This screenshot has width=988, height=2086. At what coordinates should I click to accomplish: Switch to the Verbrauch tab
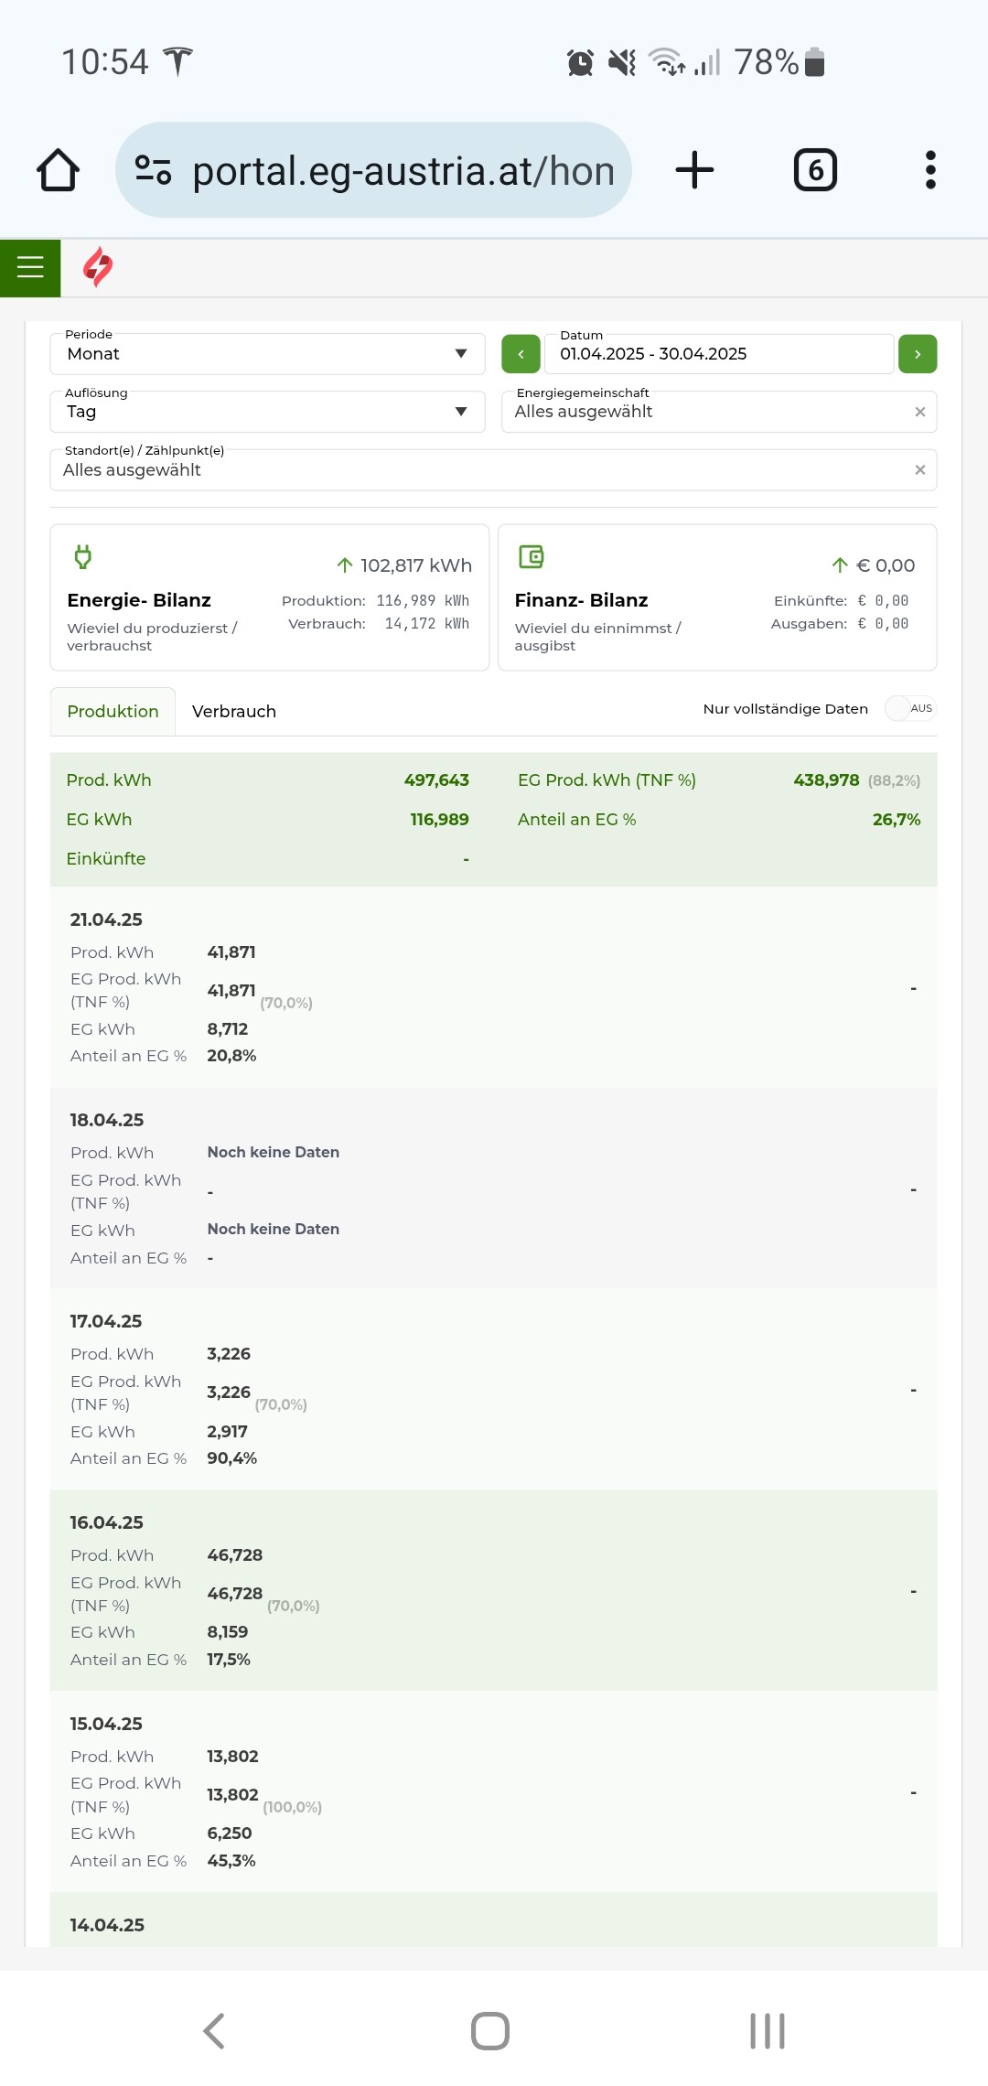pos(234,712)
